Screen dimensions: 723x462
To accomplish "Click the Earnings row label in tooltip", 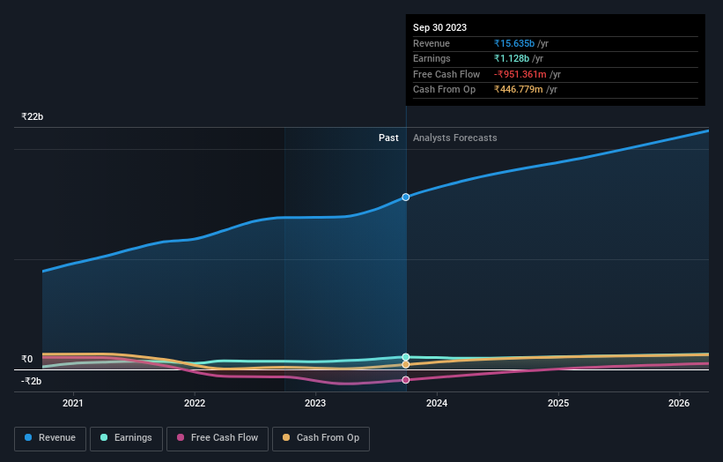I will click(432, 58).
